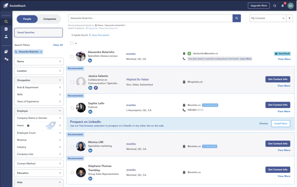The height and width of the screenshot is (187, 297).
Task: Expand the Skills filter
Action: 39,94
